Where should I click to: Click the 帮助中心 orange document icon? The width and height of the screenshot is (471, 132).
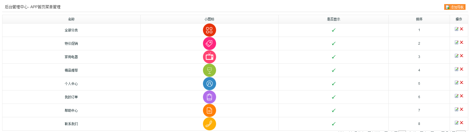[x=209, y=110]
